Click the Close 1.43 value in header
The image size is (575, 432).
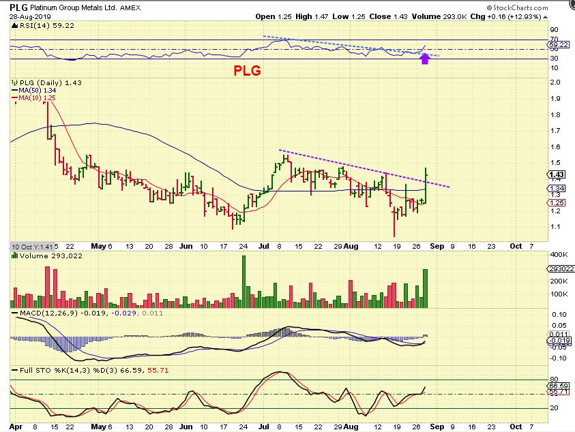[388, 16]
